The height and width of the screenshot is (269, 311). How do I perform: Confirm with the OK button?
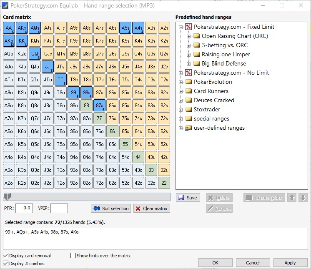click(x=216, y=263)
